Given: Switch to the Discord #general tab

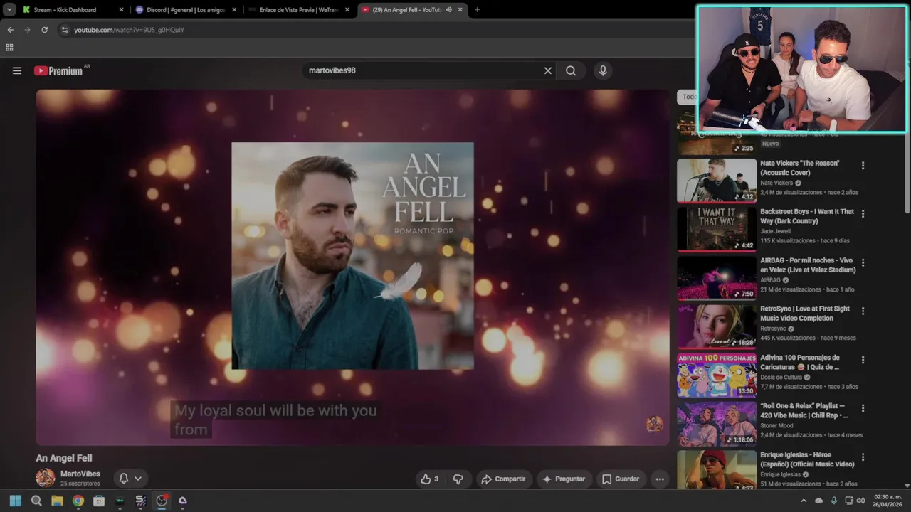Looking at the screenshot, I should 186,10.
